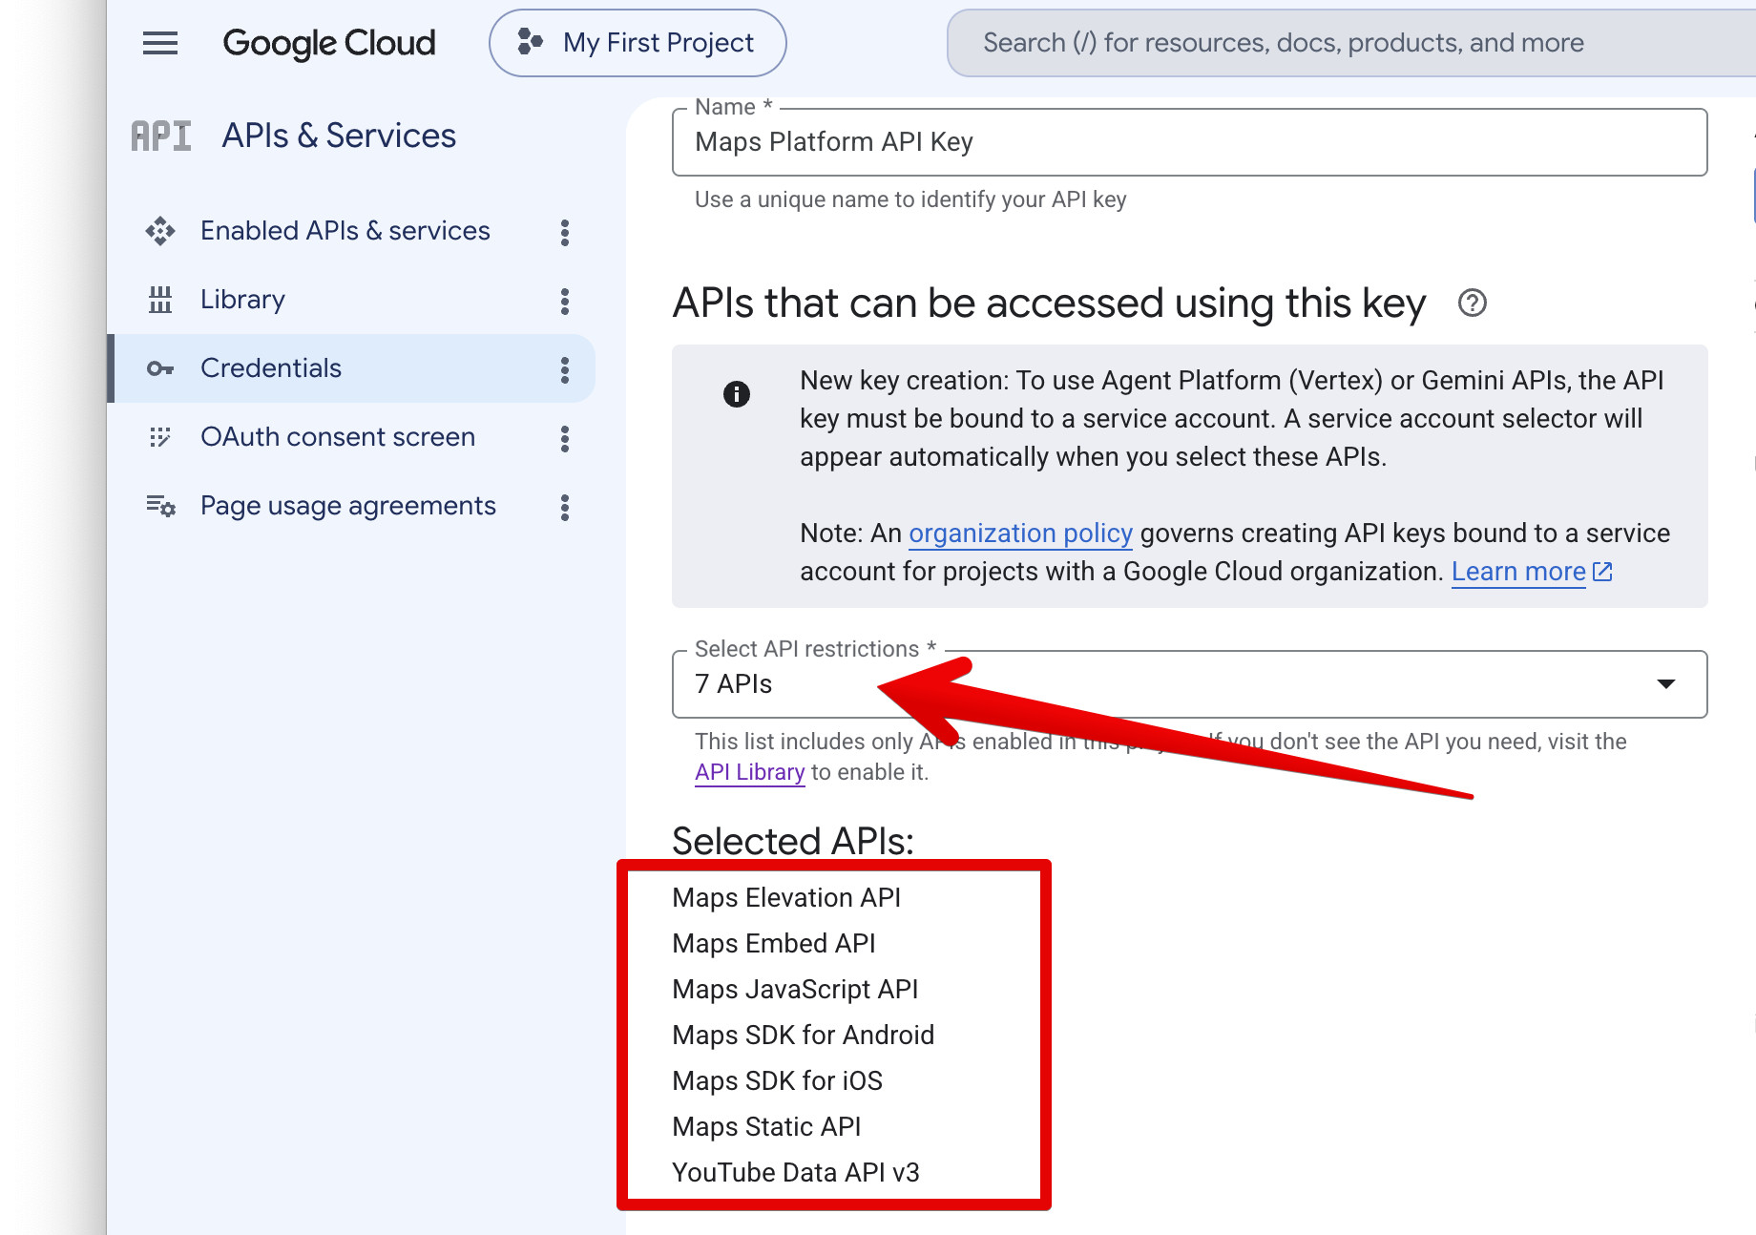The width and height of the screenshot is (1756, 1235).
Task: Click YouTube Data API v3 entry
Action: 796,1173
